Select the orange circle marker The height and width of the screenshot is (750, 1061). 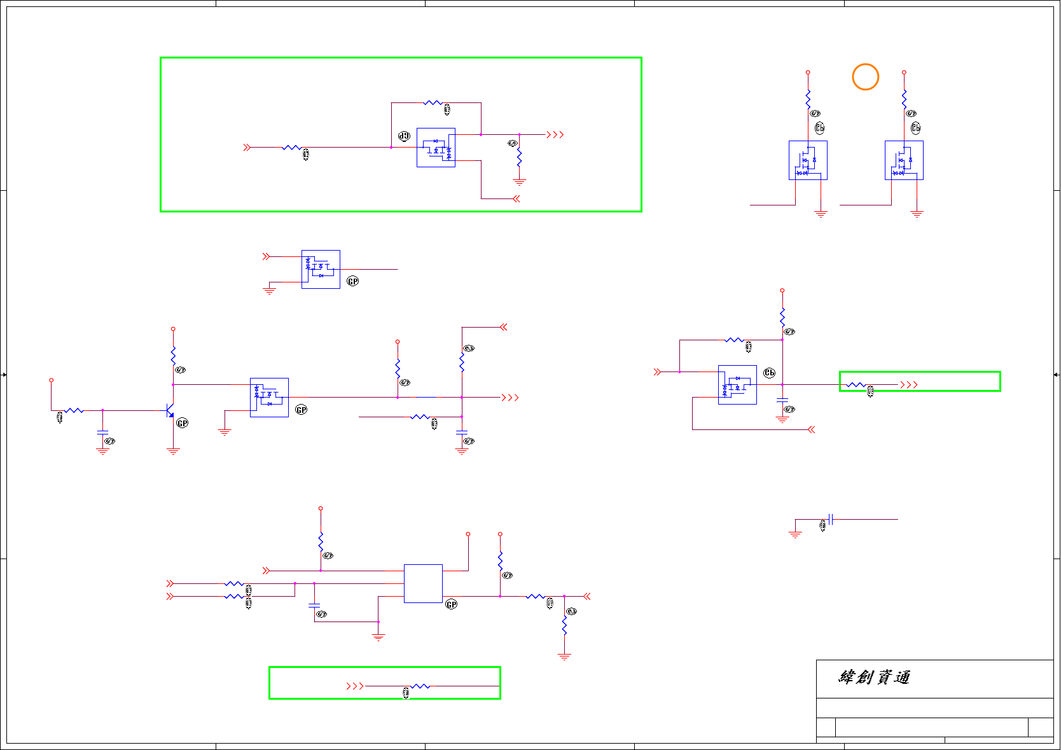pyautogui.click(x=865, y=77)
